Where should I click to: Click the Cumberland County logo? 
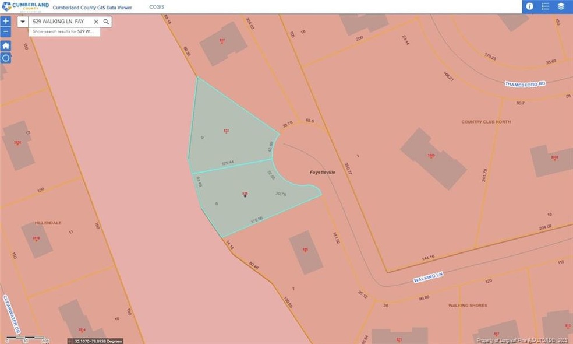[x=23, y=7]
